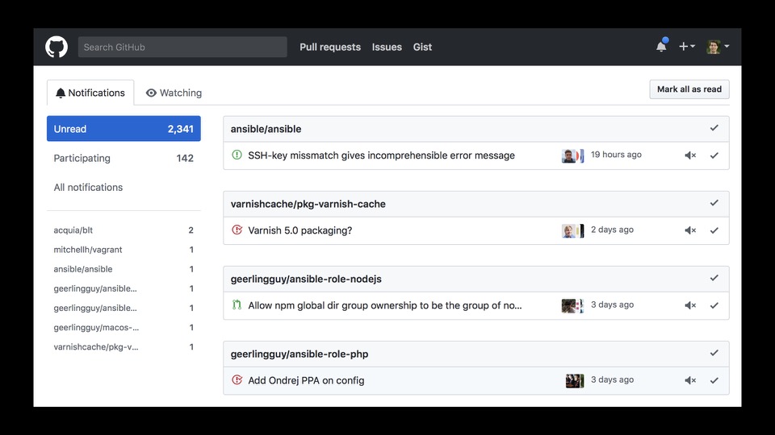Go to Pull requests
Viewport: 775px width, 435px height.
[330, 47]
